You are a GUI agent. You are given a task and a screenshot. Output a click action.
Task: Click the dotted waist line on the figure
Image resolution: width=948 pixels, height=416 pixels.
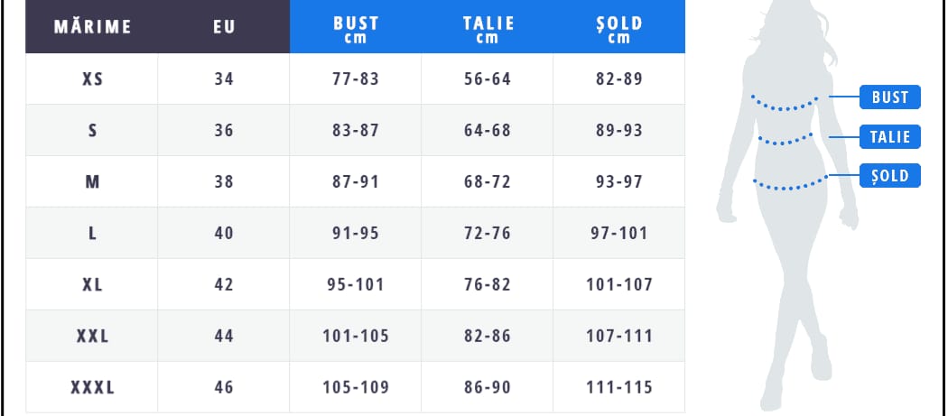click(x=785, y=140)
